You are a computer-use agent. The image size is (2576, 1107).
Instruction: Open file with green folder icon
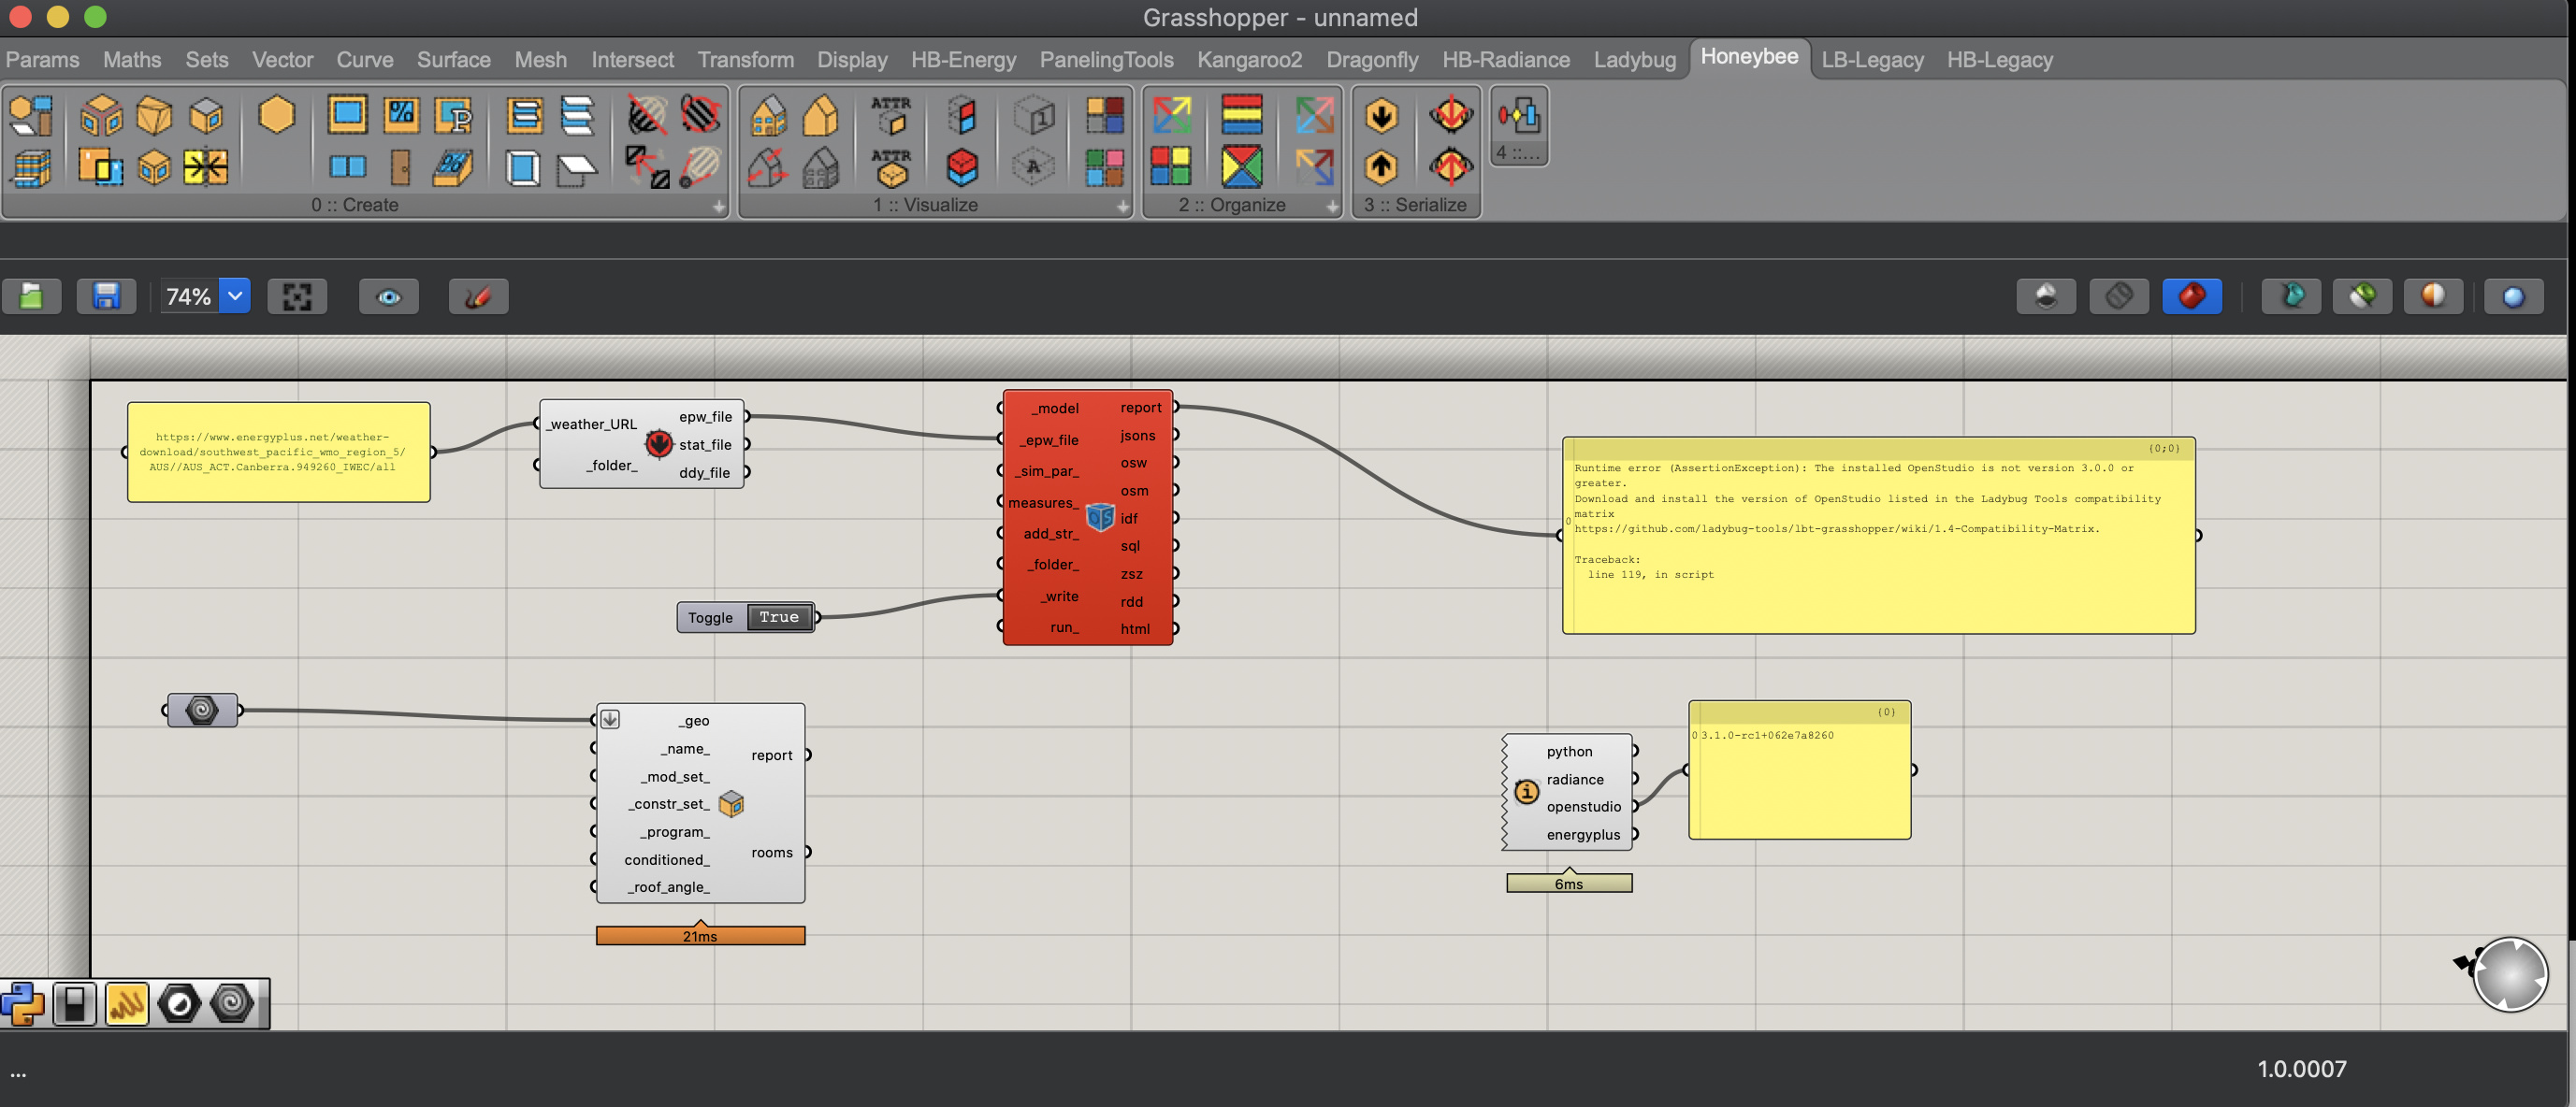31,296
